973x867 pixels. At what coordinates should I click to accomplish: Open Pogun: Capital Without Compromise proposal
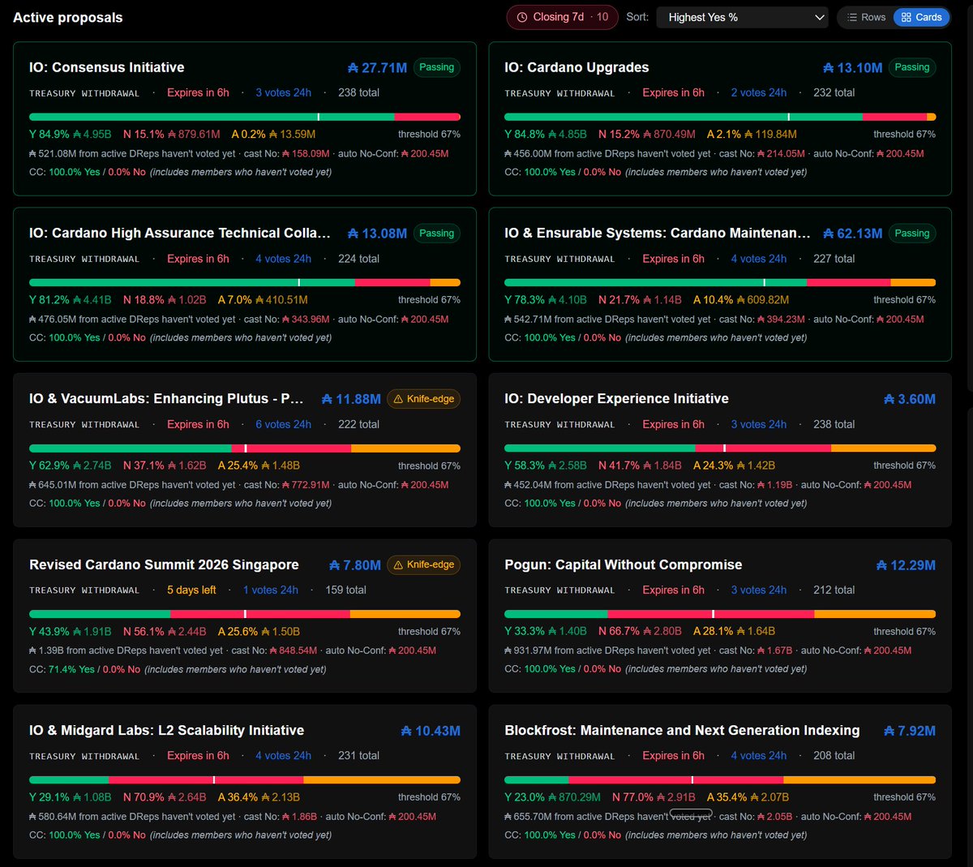point(624,564)
